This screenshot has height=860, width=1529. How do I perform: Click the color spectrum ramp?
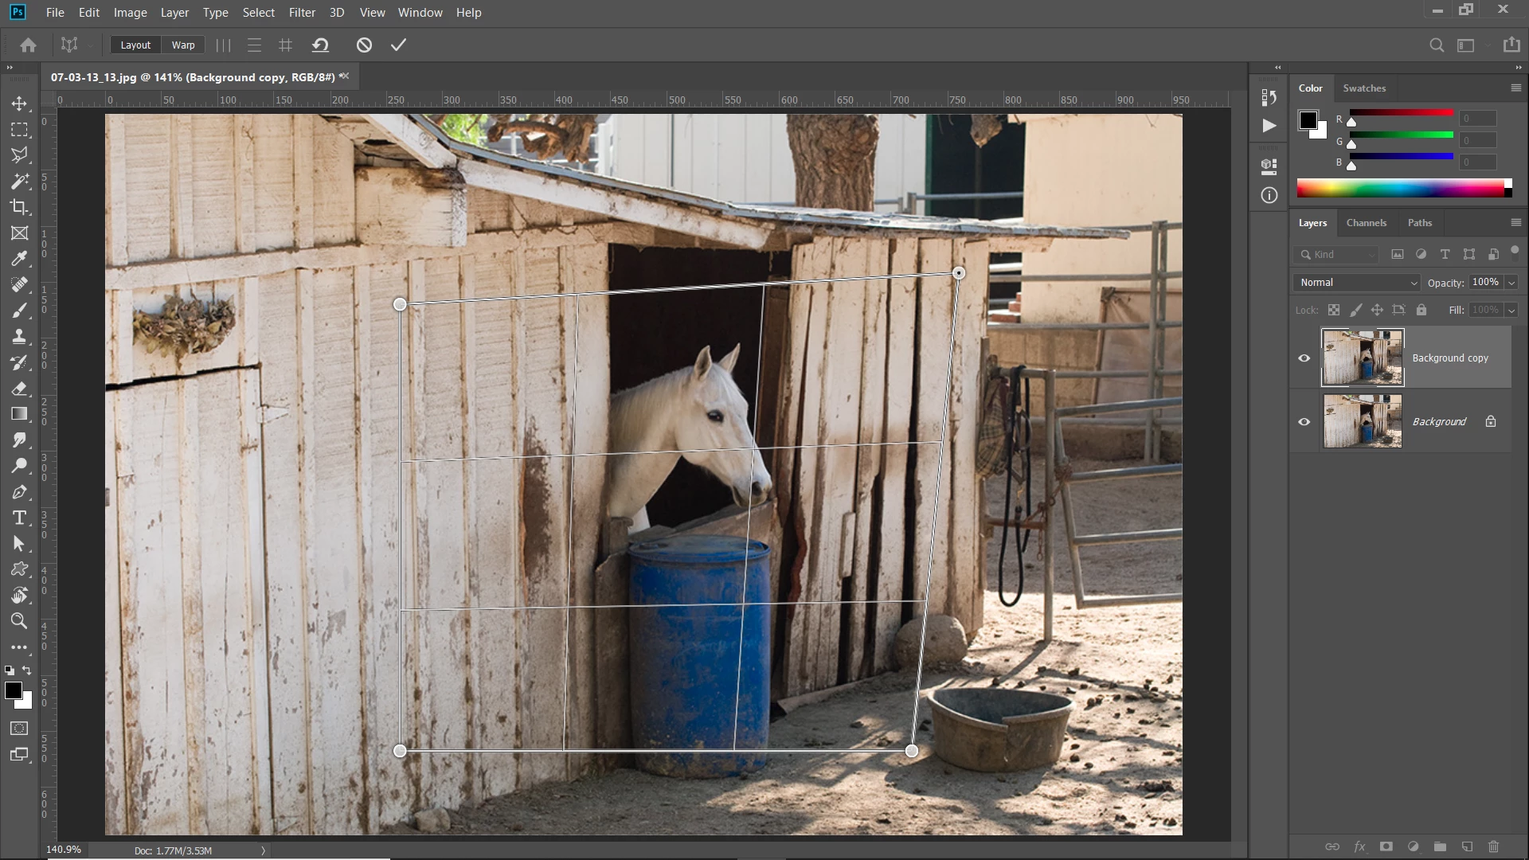click(x=1400, y=189)
